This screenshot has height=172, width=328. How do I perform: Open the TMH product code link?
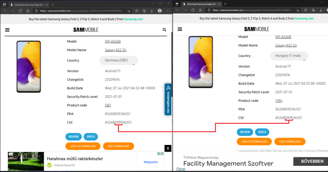pos(279,101)
